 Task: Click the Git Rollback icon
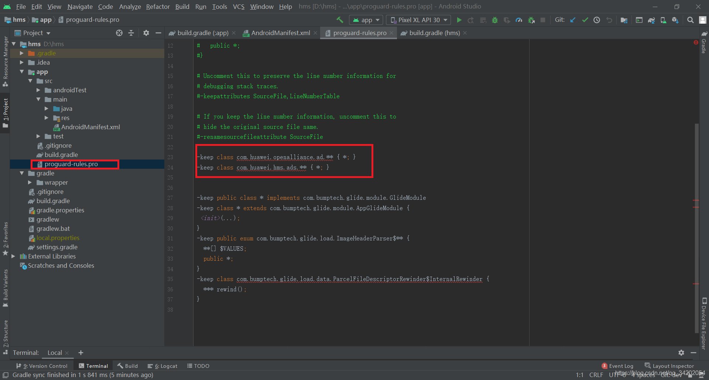pos(609,20)
